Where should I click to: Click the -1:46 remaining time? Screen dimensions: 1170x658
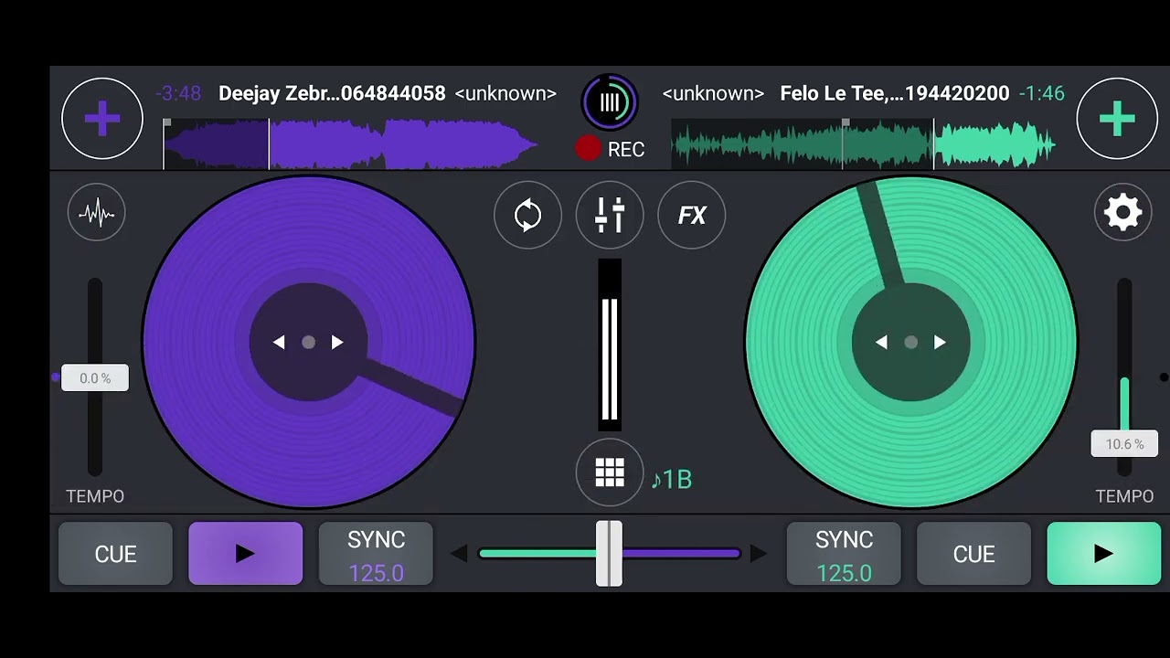[1041, 93]
